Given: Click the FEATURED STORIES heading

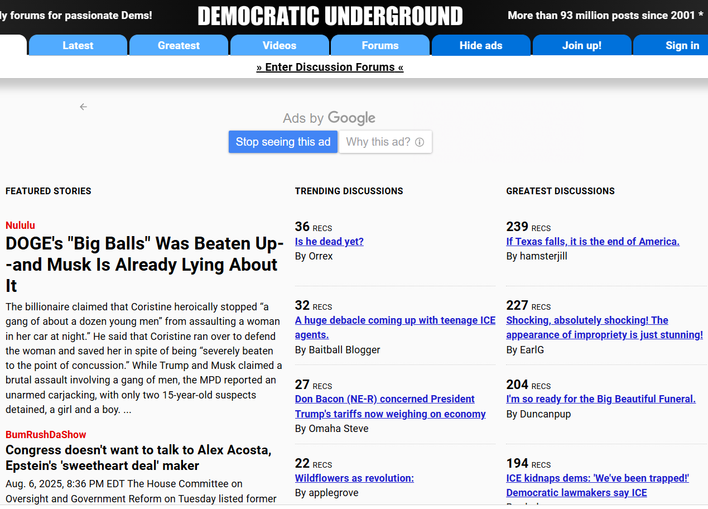Looking at the screenshot, I should (x=49, y=191).
